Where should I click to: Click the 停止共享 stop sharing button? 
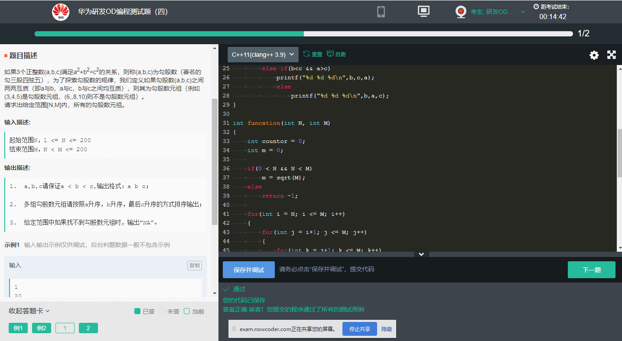click(360, 329)
